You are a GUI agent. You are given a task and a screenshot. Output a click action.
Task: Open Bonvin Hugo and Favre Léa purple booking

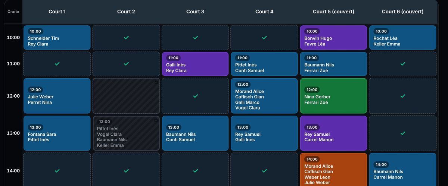[333, 38]
